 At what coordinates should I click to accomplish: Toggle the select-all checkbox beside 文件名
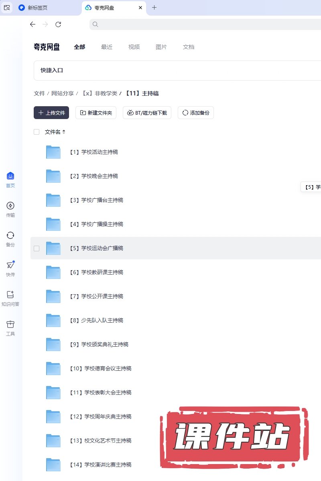click(x=37, y=132)
